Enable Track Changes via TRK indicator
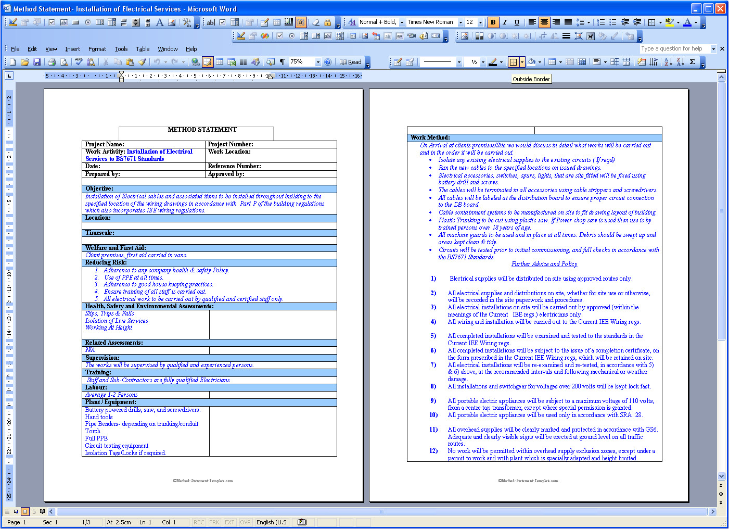This screenshot has height=529, width=729. click(214, 522)
